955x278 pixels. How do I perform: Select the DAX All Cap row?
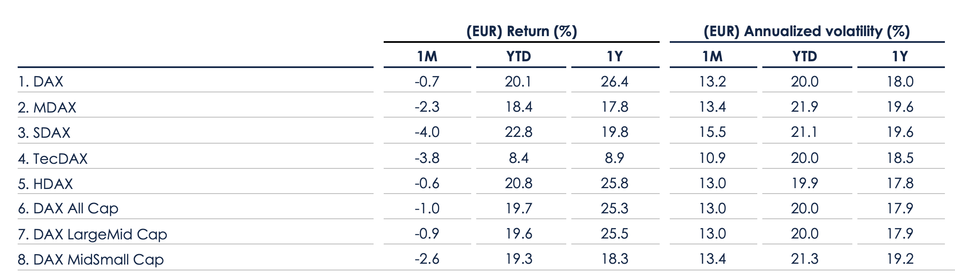[68, 209]
